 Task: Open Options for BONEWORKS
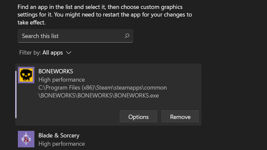point(138,117)
